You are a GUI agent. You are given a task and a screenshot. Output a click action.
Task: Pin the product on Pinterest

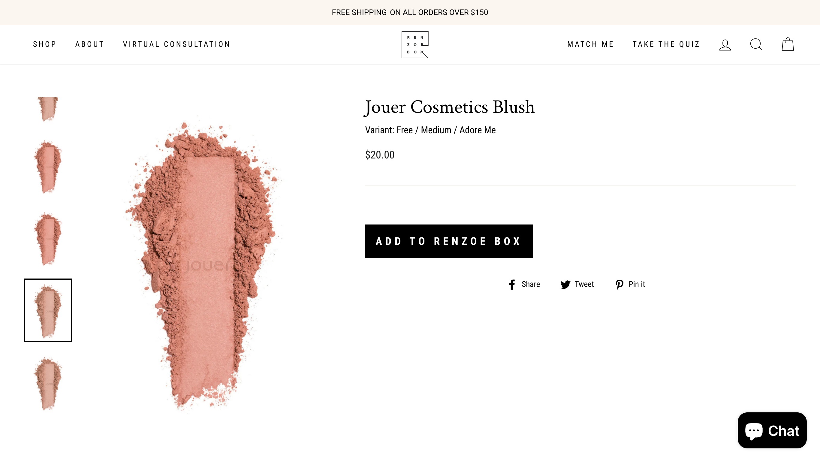[x=630, y=284]
